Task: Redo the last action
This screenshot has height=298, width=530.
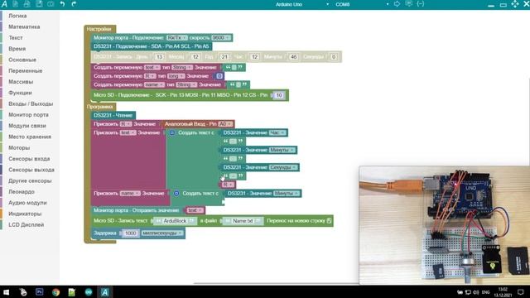Action: (74, 4)
